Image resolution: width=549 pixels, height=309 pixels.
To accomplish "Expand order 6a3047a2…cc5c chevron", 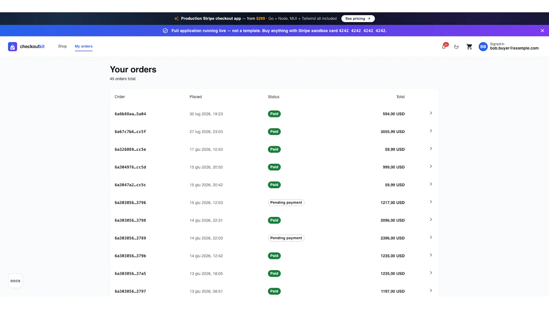I will click(x=431, y=184).
